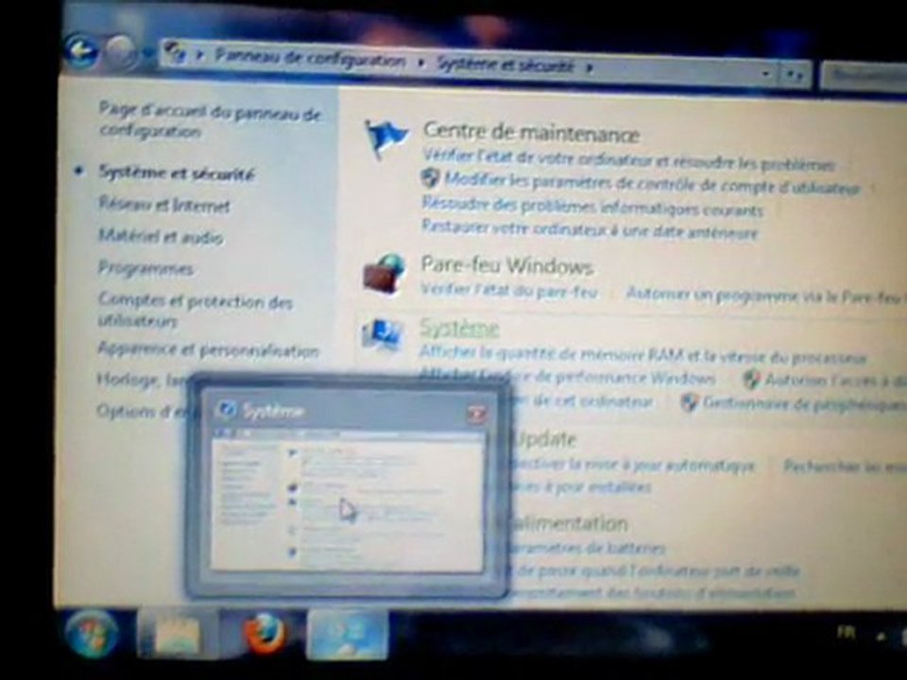The height and width of the screenshot is (680, 907).
Task: Go back with the blue back arrow
Action: pyautogui.click(x=80, y=51)
